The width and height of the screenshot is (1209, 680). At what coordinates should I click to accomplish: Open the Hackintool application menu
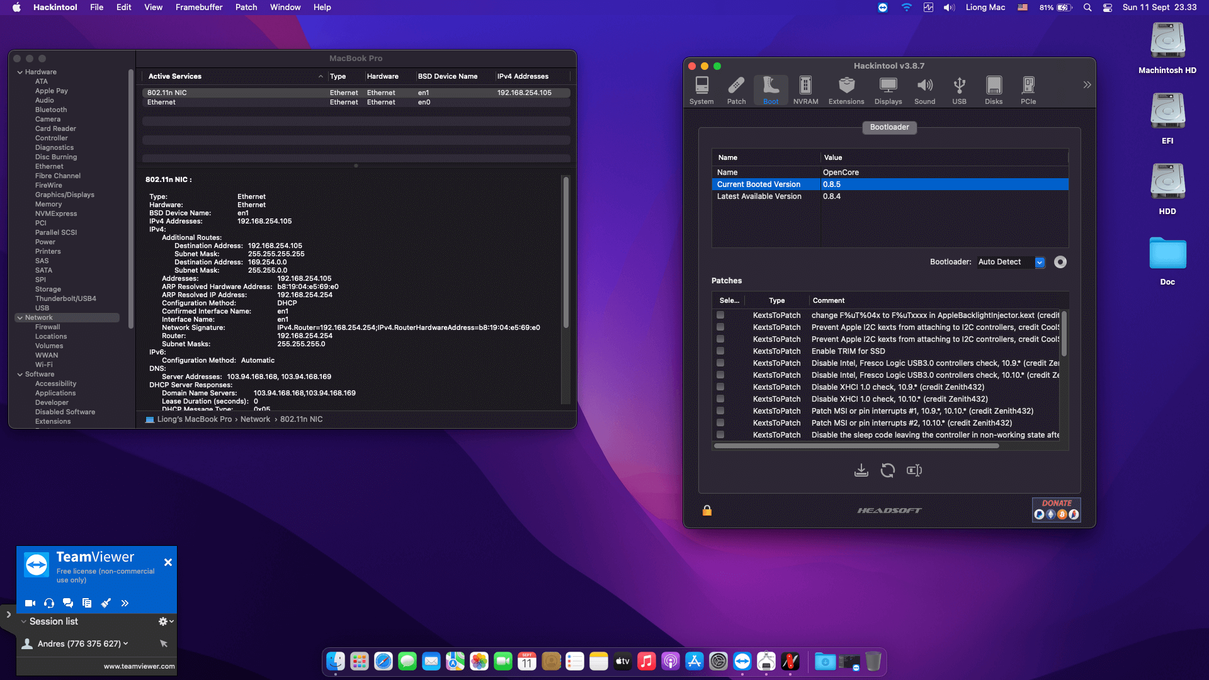pos(55,8)
